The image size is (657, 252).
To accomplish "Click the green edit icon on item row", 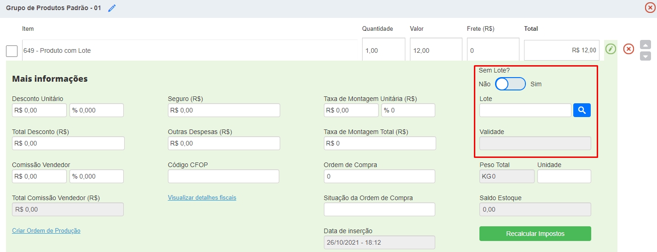I will point(611,49).
